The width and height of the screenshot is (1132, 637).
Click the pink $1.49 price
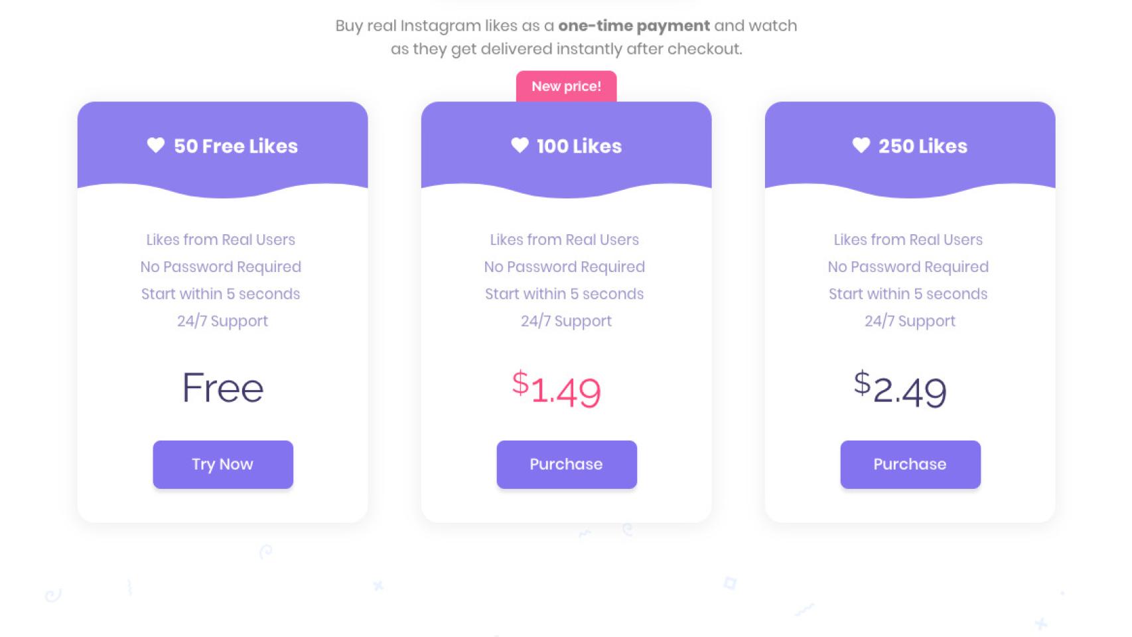(x=557, y=389)
